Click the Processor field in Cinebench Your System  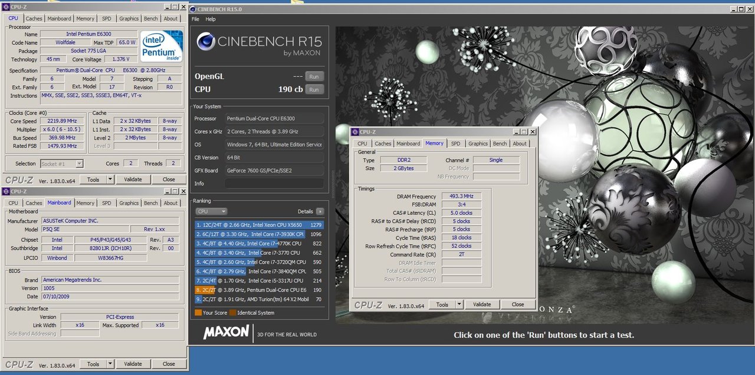274,118
